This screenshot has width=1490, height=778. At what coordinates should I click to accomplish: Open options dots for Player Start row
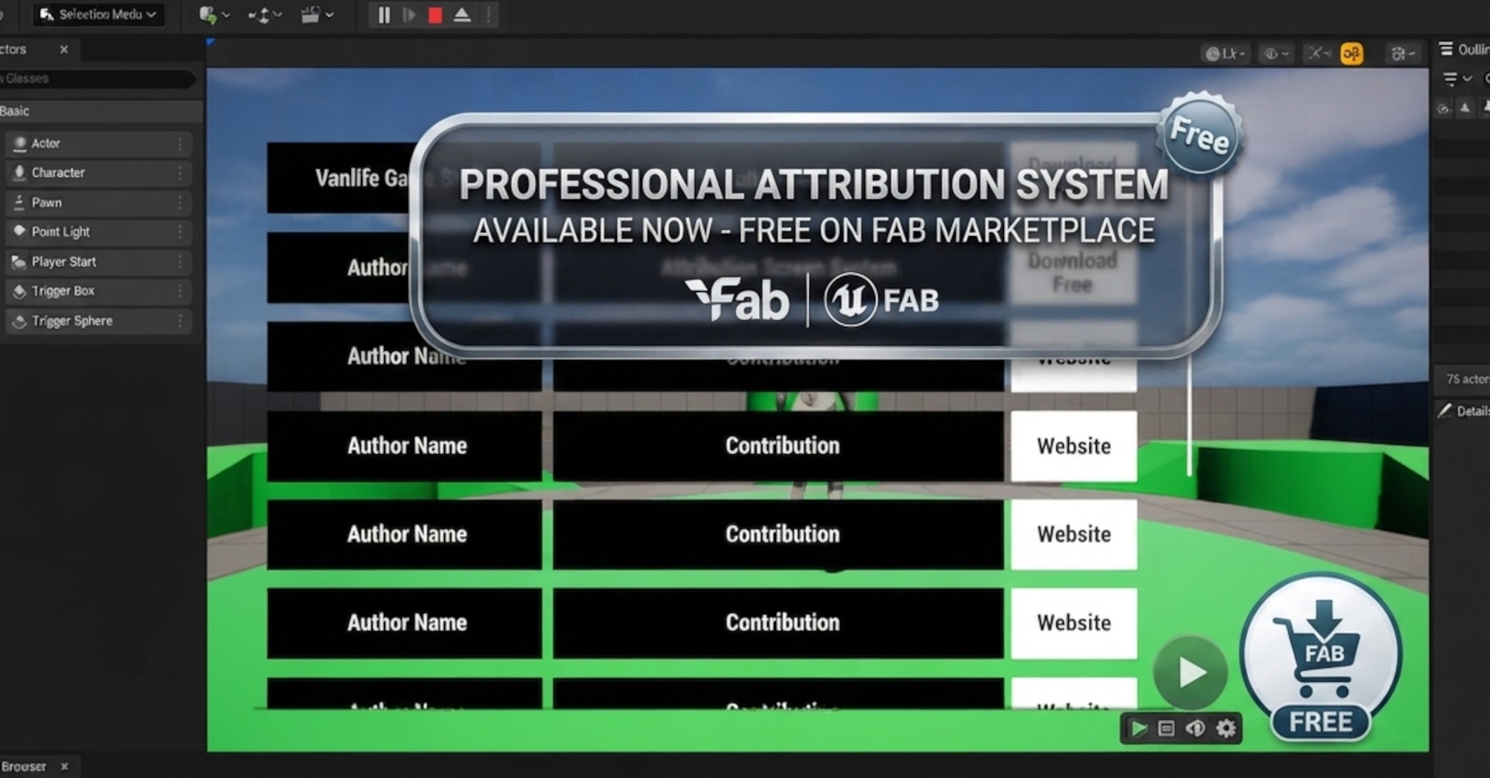tap(180, 262)
